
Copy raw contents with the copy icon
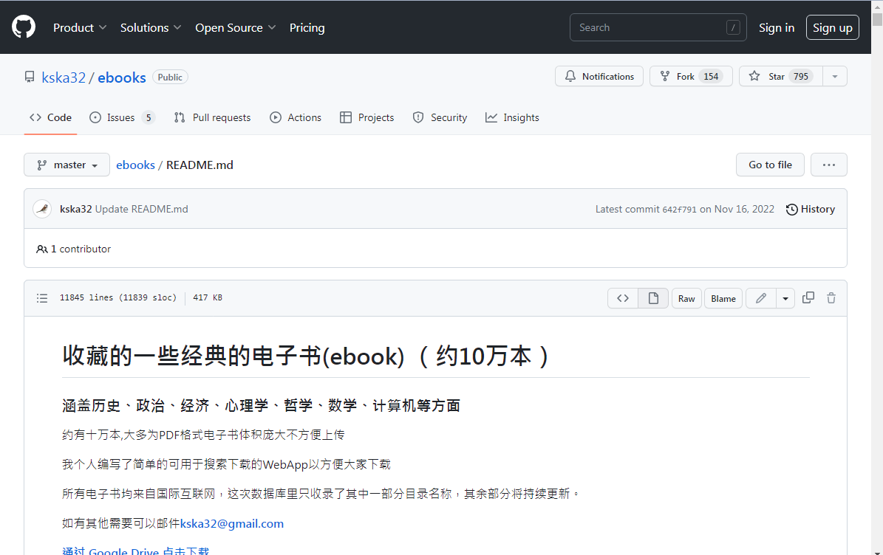point(808,297)
